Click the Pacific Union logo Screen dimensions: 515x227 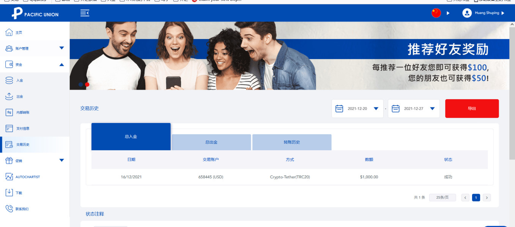click(x=35, y=14)
